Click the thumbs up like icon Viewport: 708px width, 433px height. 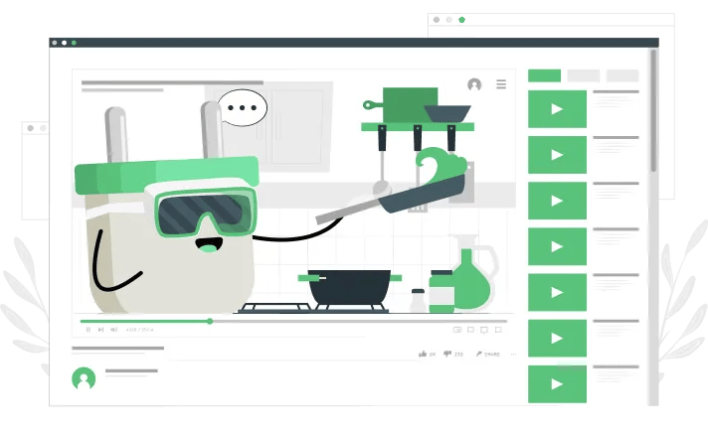pyautogui.click(x=423, y=354)
